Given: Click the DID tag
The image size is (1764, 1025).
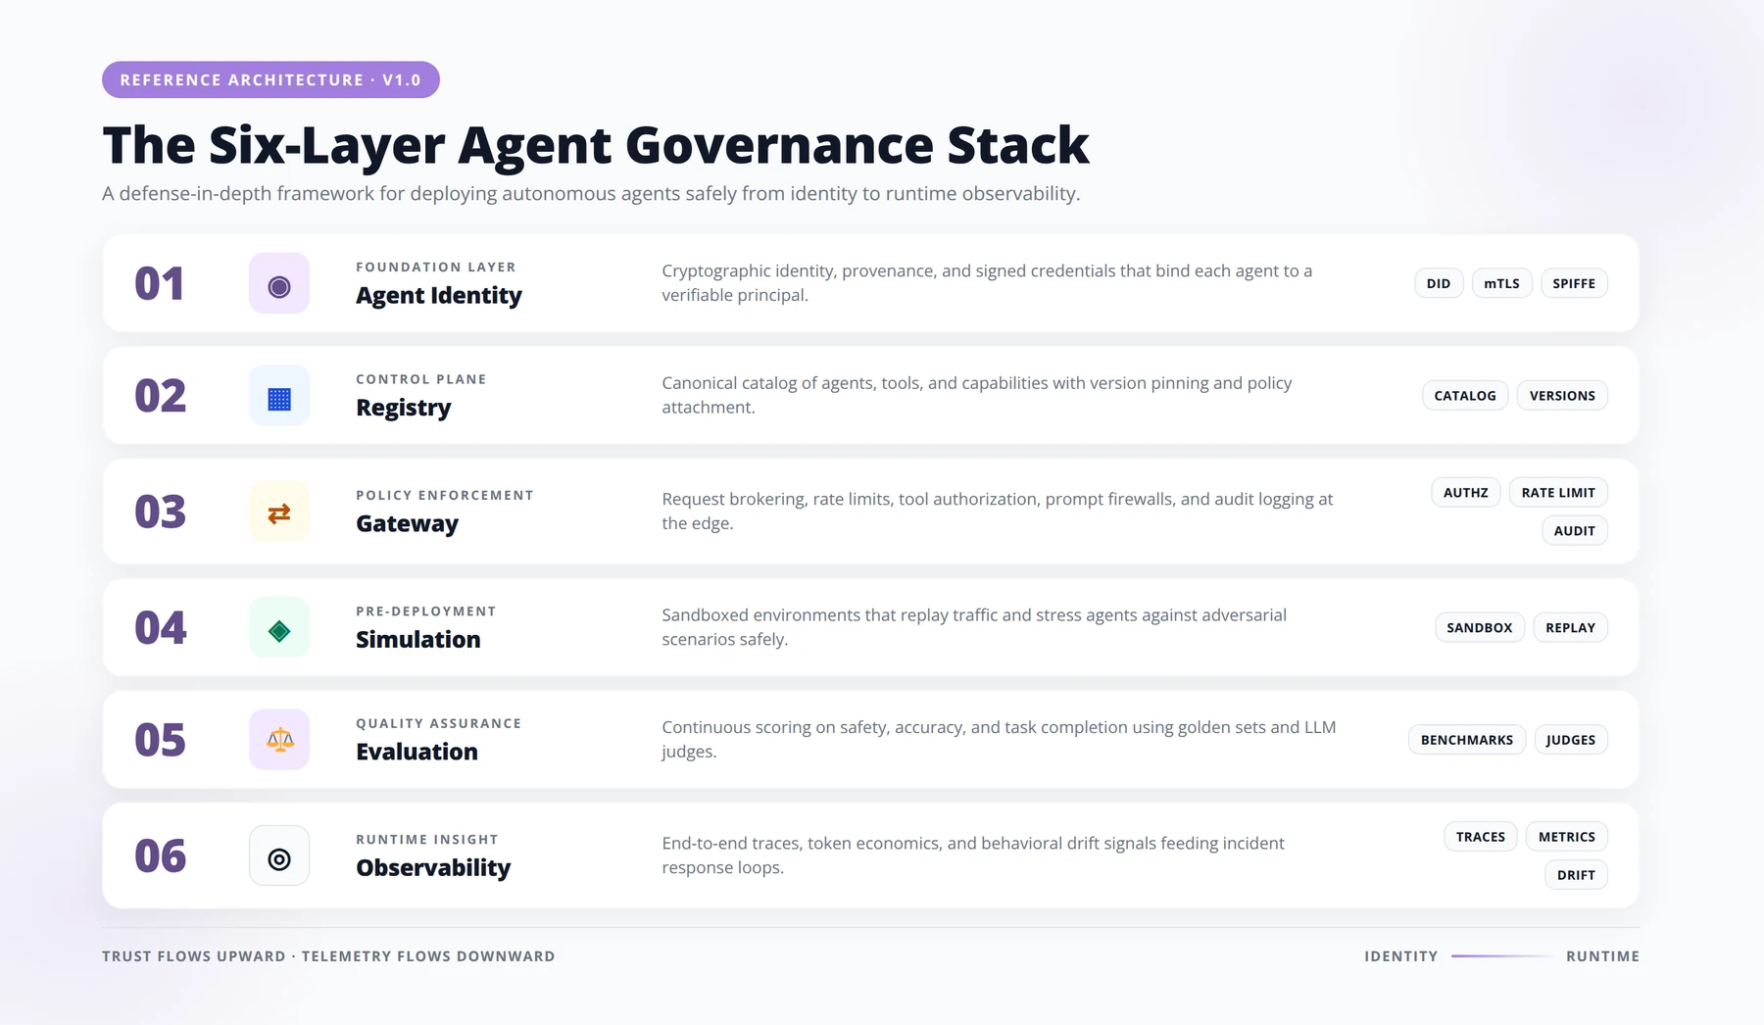Looking at the screenshot, I should (1439, 284).
